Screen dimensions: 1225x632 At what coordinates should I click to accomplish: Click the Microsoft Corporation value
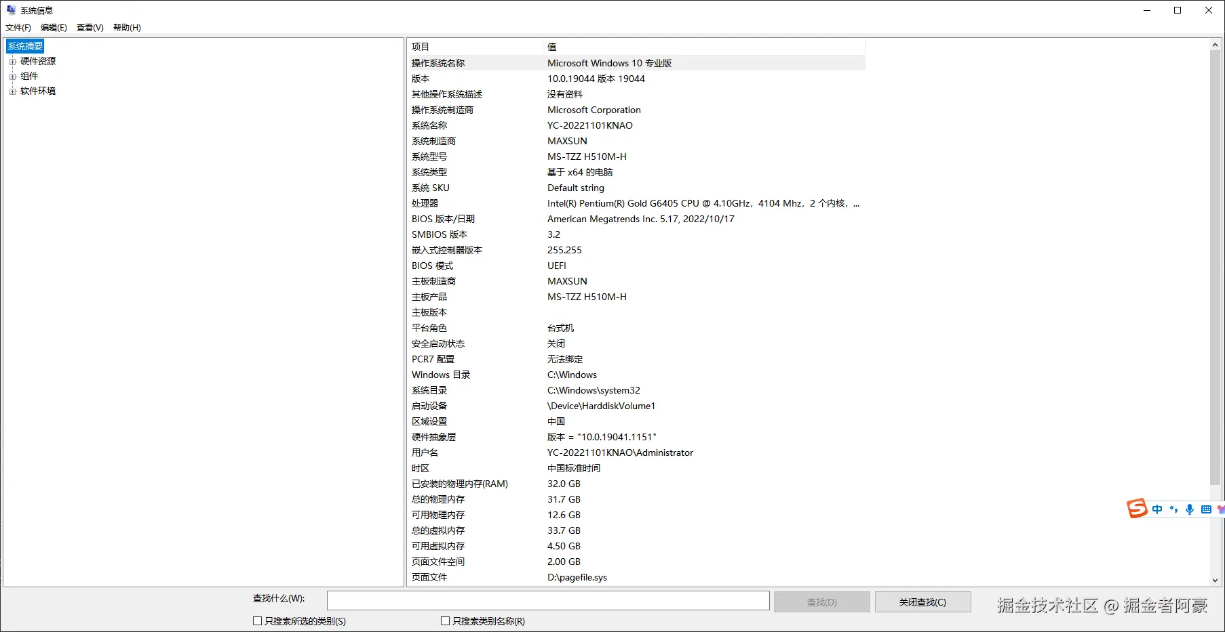[x=594, y=110]
